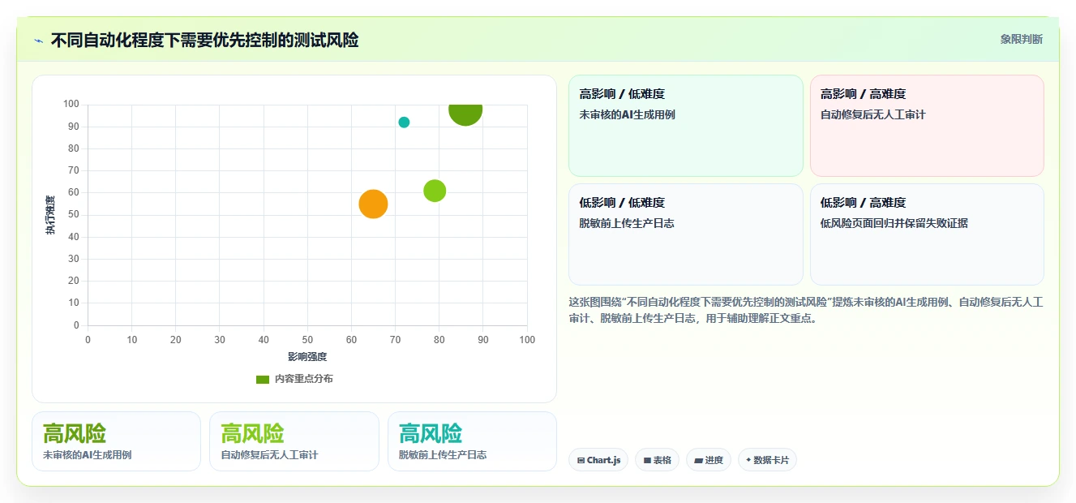Click the 数据卡片 sparkle icon
Screen dimensions: 1076x503
pos(748,460)
